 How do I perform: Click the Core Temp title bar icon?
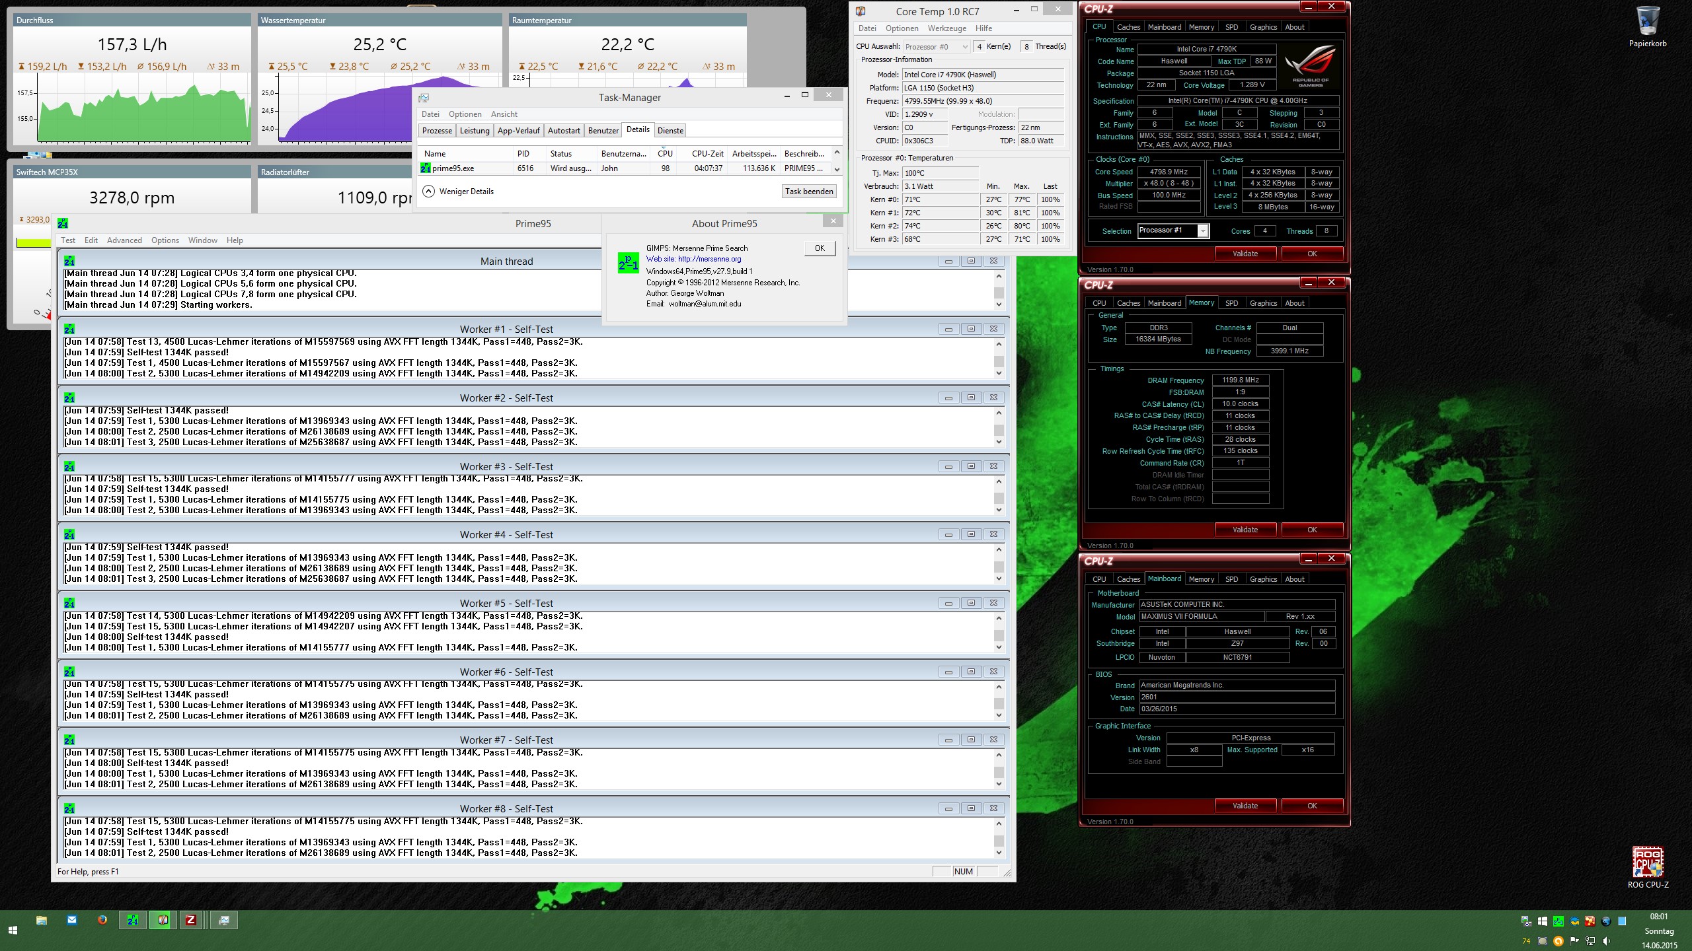pos(861,11)
